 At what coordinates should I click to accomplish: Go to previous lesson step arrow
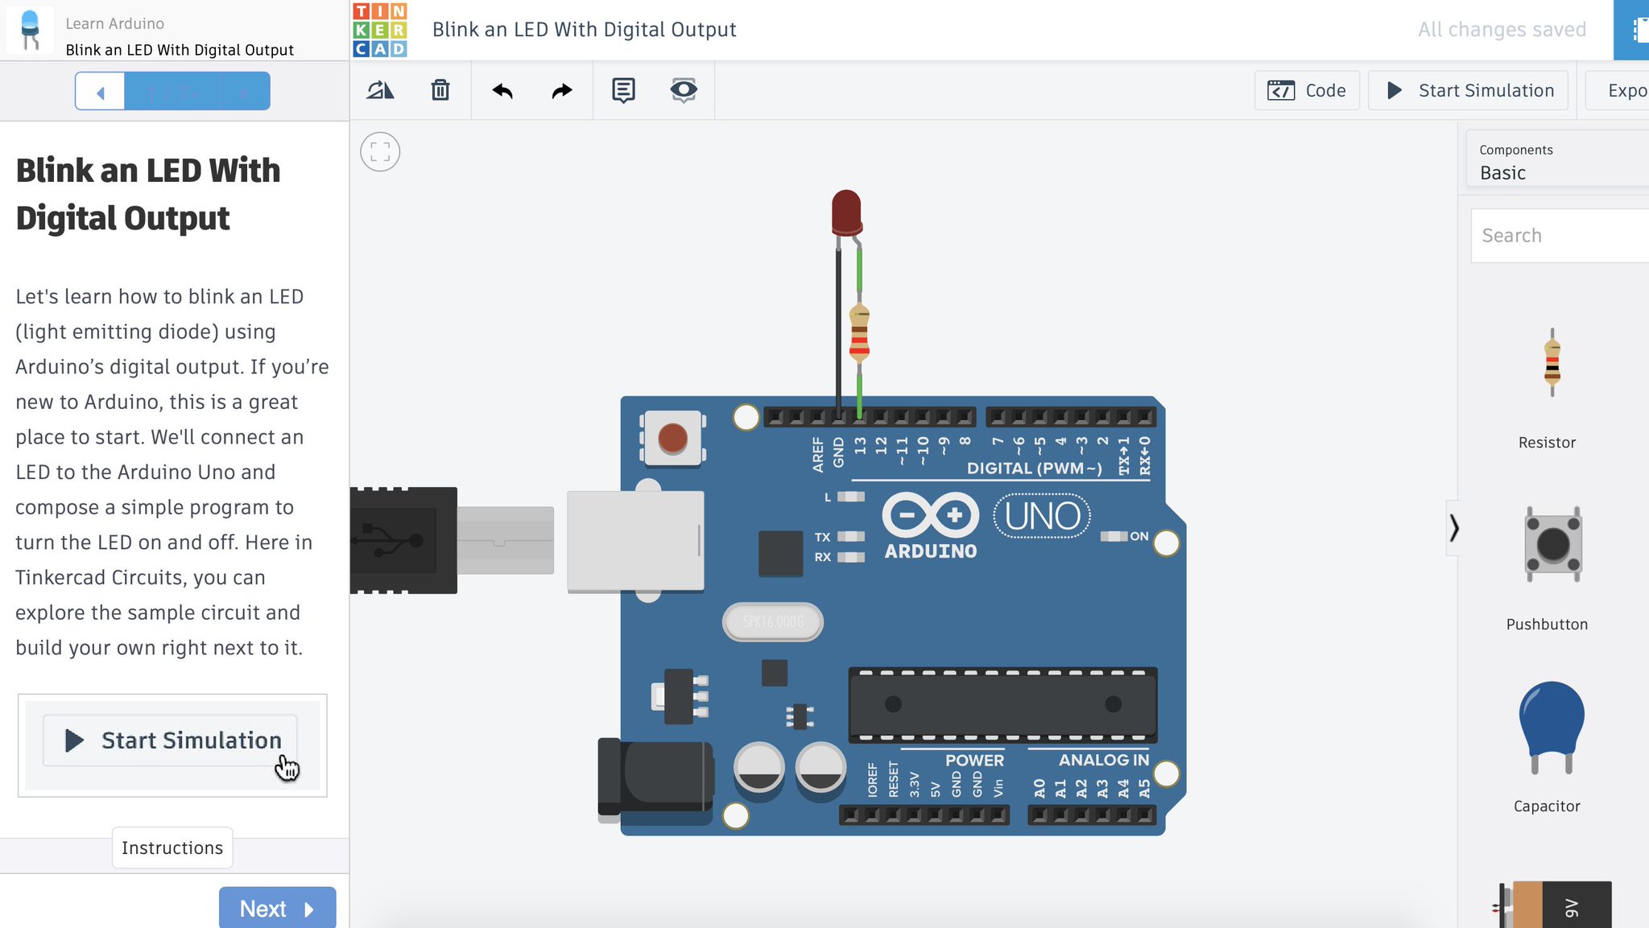coord(100,92)
